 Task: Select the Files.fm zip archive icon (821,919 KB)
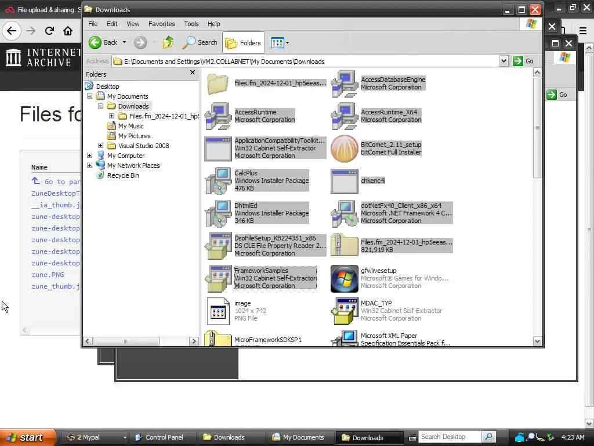[x=345, y=246]
